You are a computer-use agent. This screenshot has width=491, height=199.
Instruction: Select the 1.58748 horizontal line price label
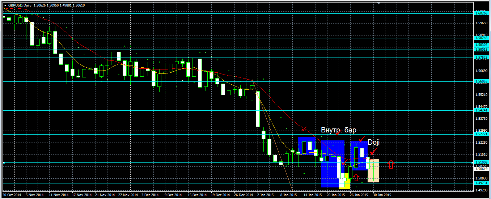[x=482, y=38]
